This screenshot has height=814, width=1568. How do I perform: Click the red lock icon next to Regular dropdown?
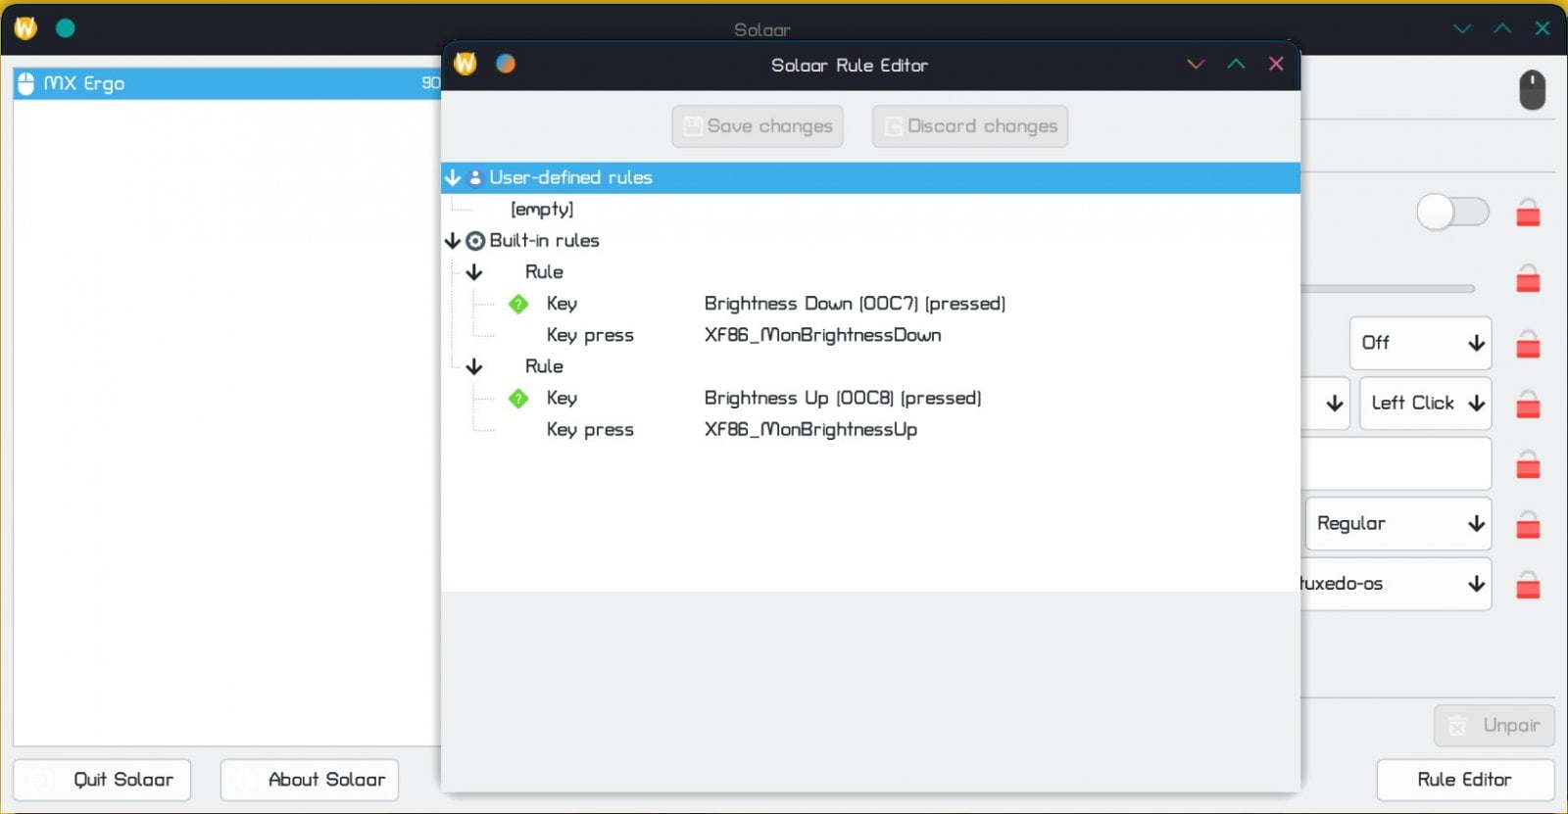click(x=1528, y=525)
